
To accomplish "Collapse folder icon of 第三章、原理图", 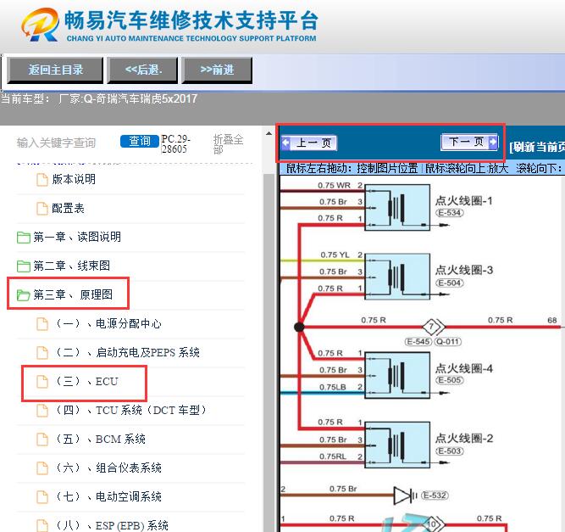I will click(24, 295).
